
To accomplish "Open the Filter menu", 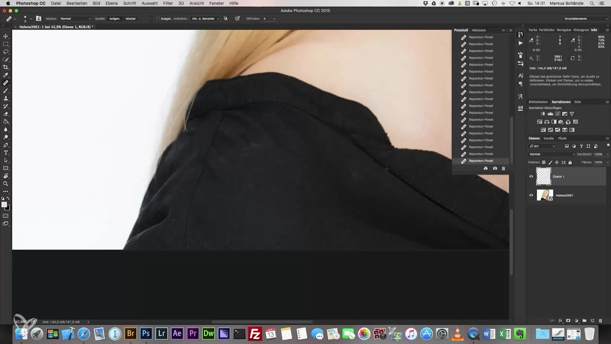I will (168, 3).
